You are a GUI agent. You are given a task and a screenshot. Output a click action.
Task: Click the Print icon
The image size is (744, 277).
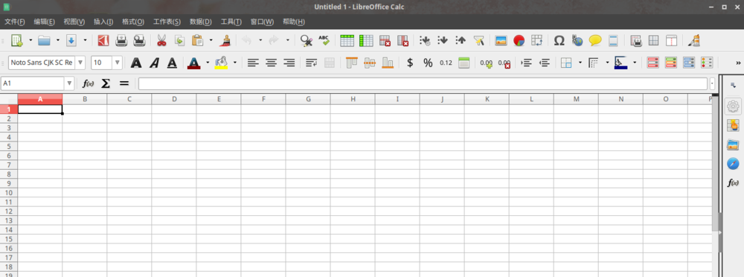(121, 41)
